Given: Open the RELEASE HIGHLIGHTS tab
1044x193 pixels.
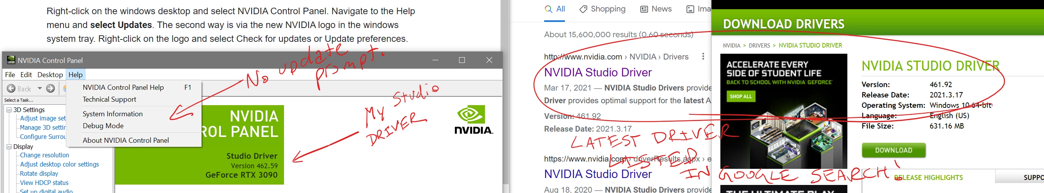Looking at the screenshot, I should [929, 178].
